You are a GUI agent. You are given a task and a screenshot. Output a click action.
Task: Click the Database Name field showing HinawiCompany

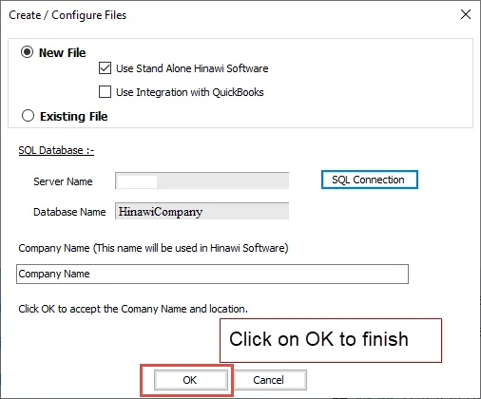pos(202,211)
